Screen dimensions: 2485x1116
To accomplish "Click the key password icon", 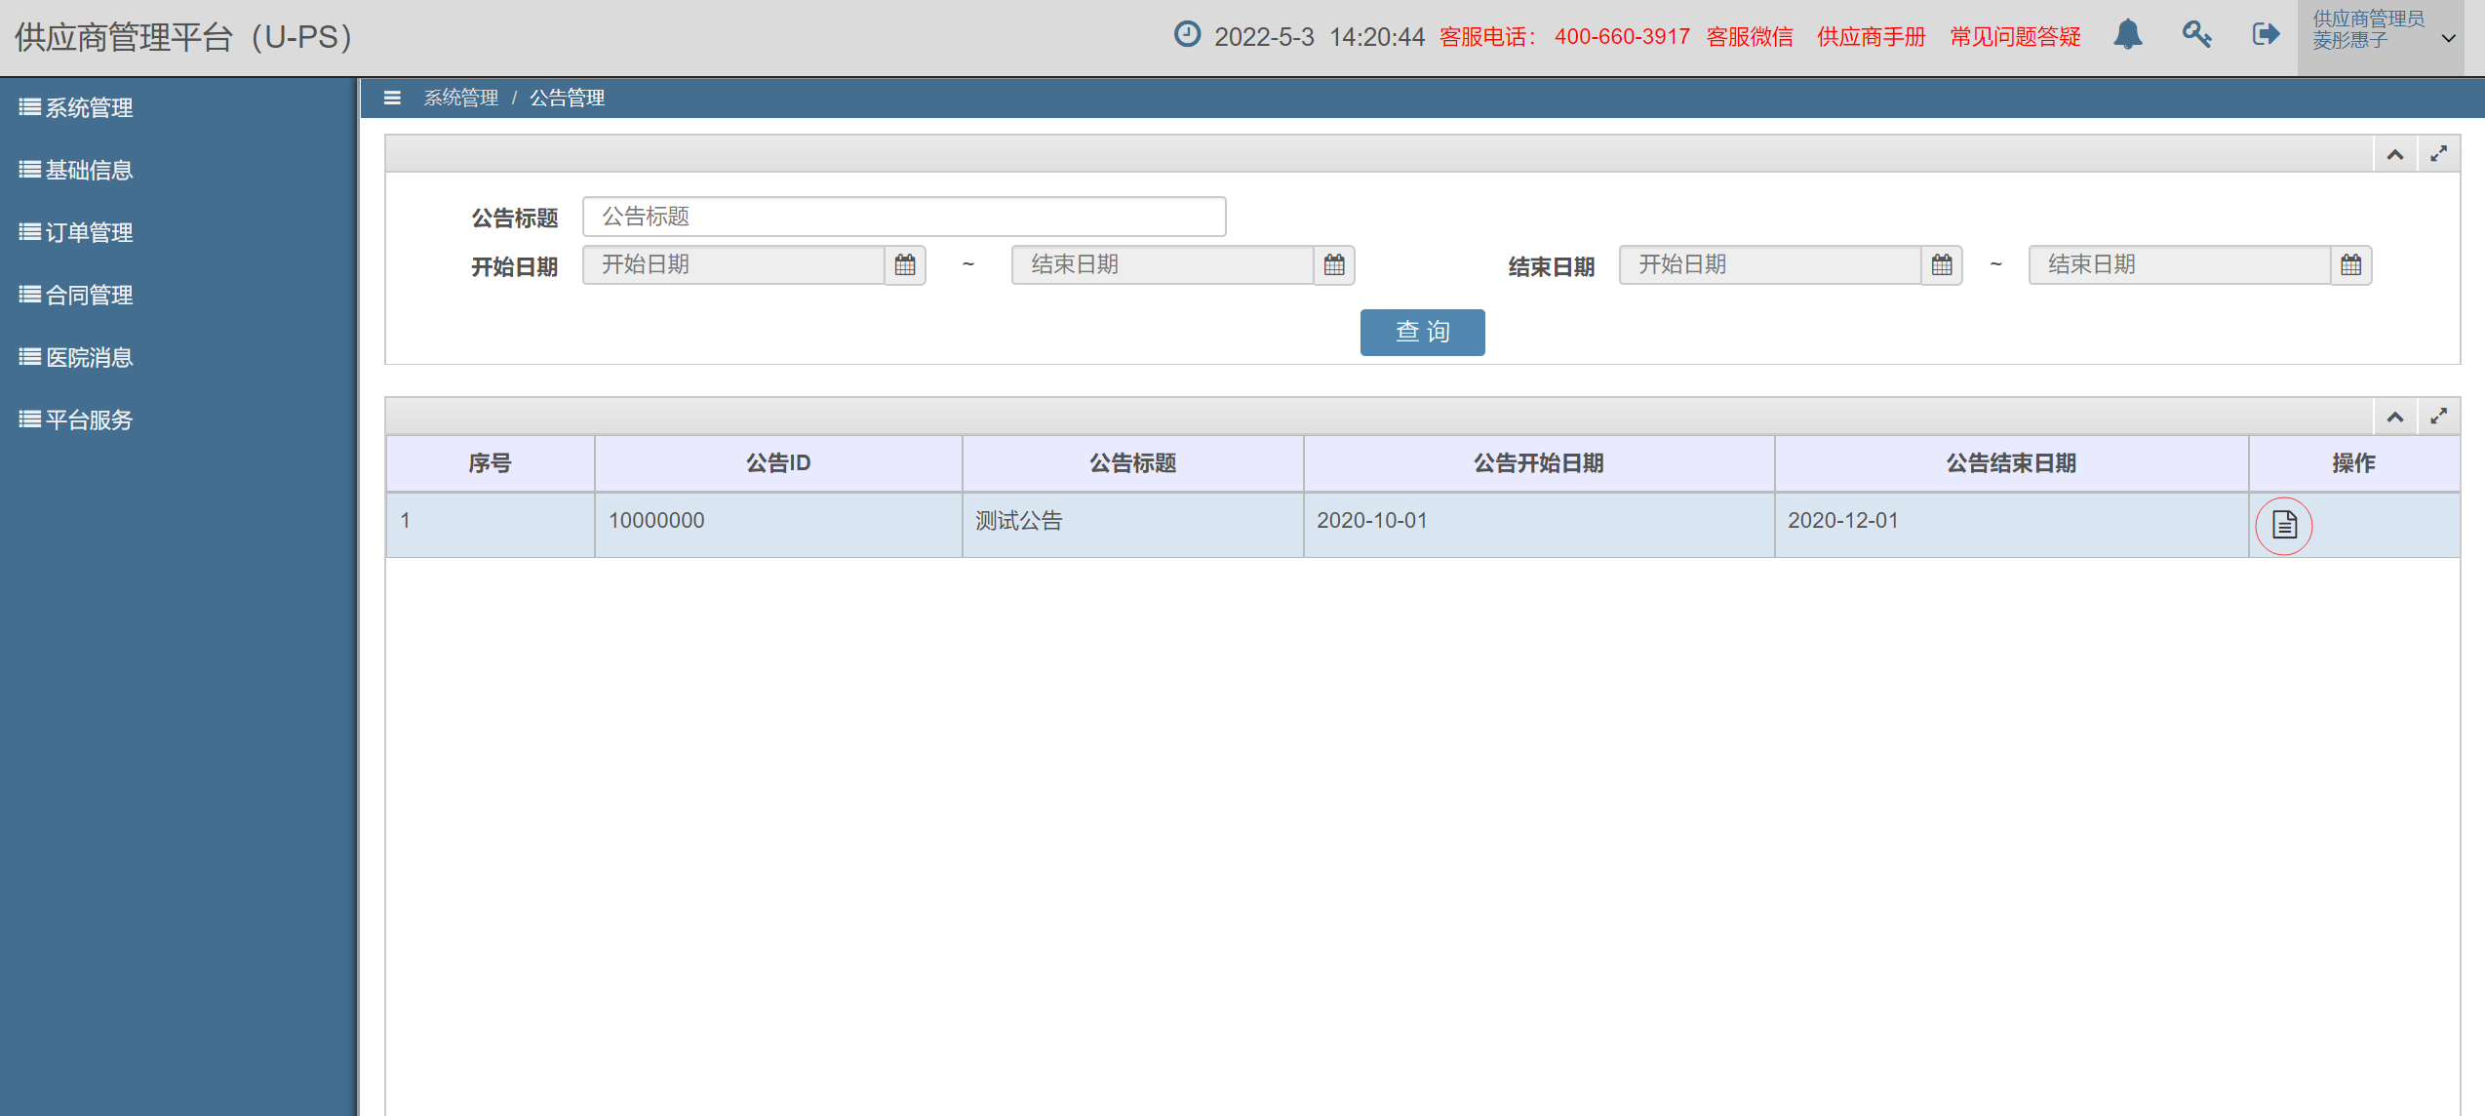I will (2196, 35).
